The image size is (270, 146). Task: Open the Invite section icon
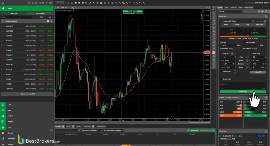tap(3, 127)
